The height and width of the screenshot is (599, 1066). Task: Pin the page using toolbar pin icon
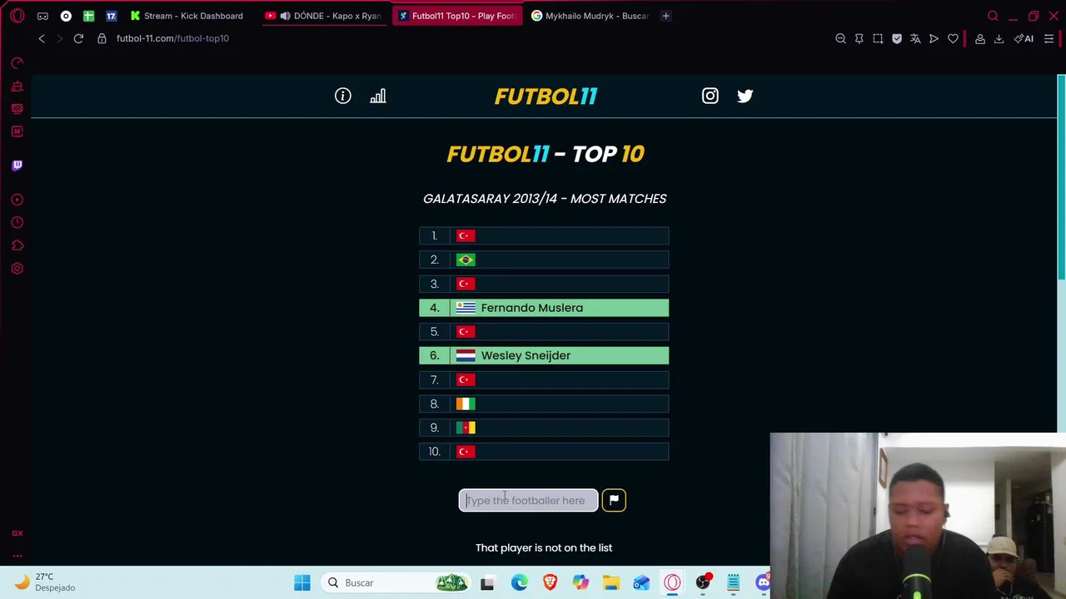pos(859,38)
